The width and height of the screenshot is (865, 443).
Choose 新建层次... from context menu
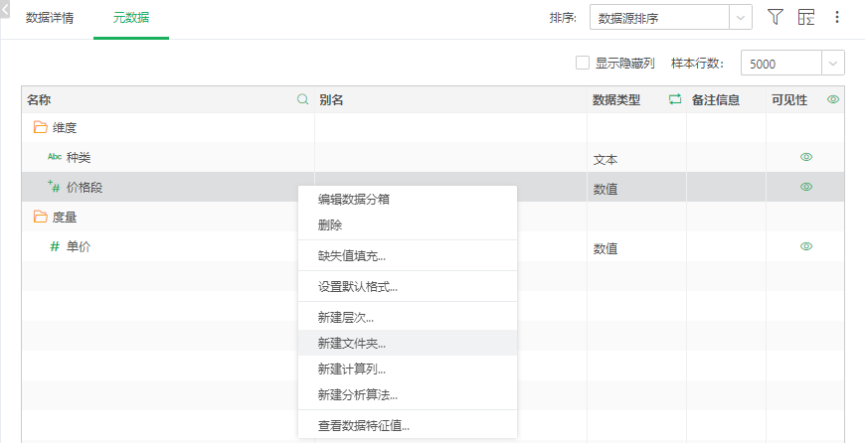pos(408,318)
